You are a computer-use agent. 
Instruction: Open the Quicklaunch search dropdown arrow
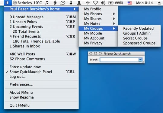[x=140, y=60]
